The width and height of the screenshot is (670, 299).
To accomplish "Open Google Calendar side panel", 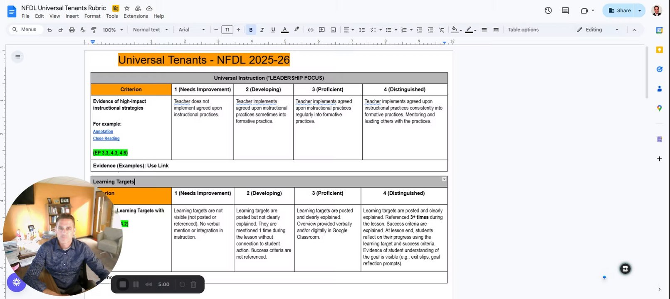I will point(659,30).
